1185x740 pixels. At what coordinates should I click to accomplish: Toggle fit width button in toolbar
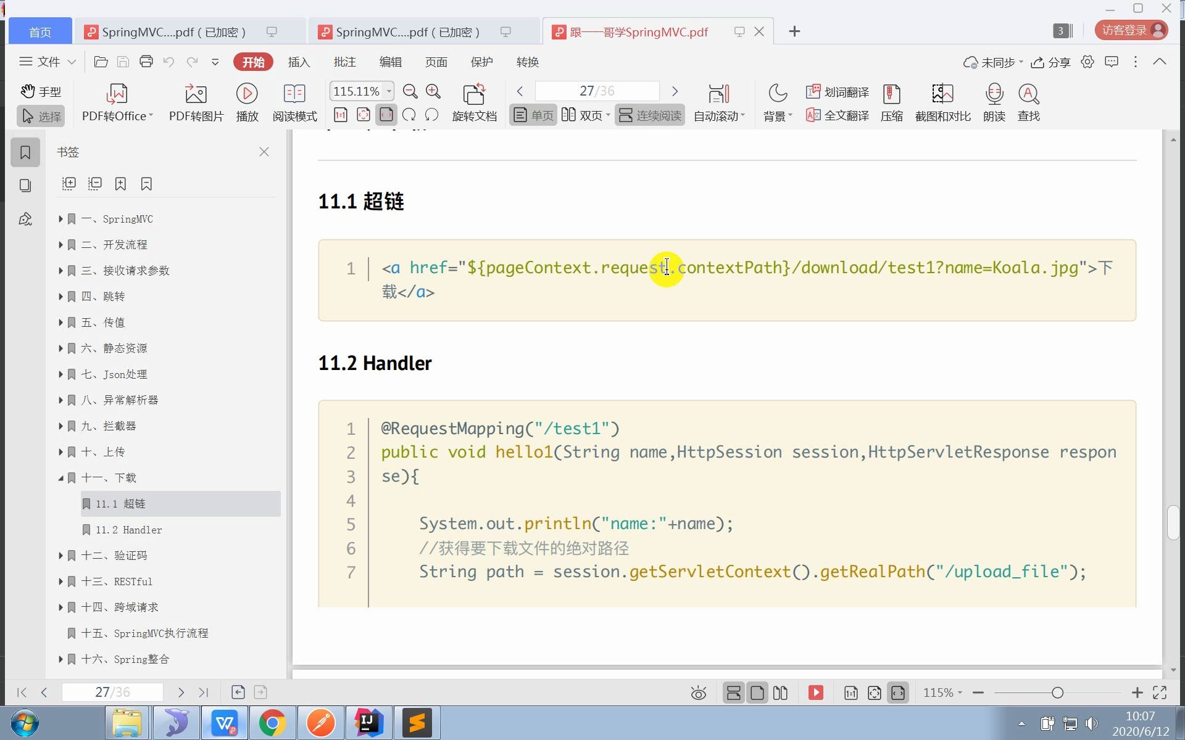[x=387, y=115]
